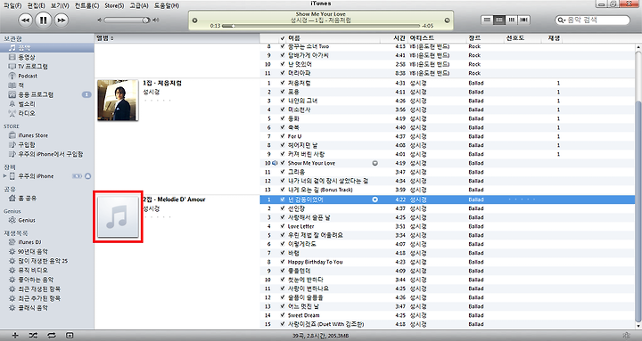Uncheck Happy Birthday To You checkbox
The width and height of the screenshot is (642, 341).
[282, 262]
